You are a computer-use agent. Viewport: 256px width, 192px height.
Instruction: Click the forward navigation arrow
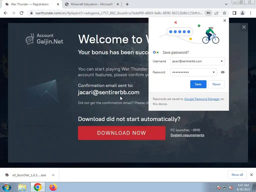pyautogui.click(x=13, y=13)
